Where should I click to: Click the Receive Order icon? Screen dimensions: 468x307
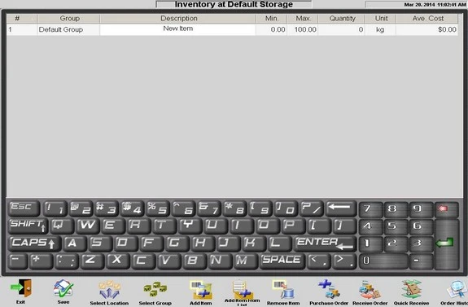click(x=370, y=290)
